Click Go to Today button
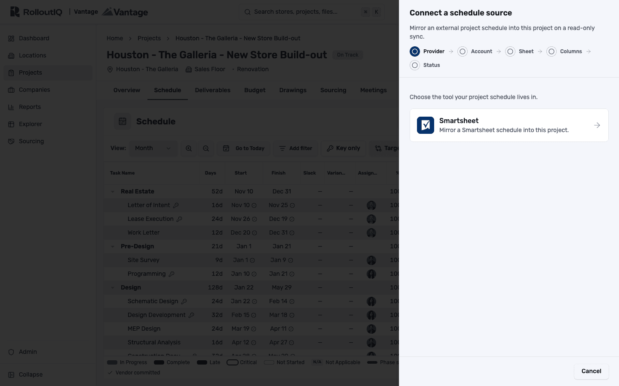Screen dimensions: 619x386 tap(243, 148)
